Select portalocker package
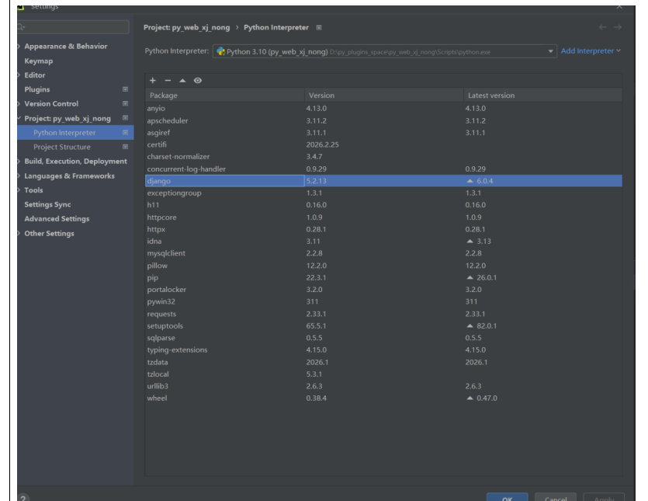Screen dimensions: 648x501 (x=383, y=290)
